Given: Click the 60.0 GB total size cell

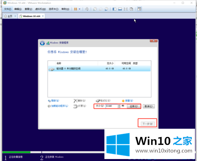Looking at the screenshot, I should (x=110, y=68).
